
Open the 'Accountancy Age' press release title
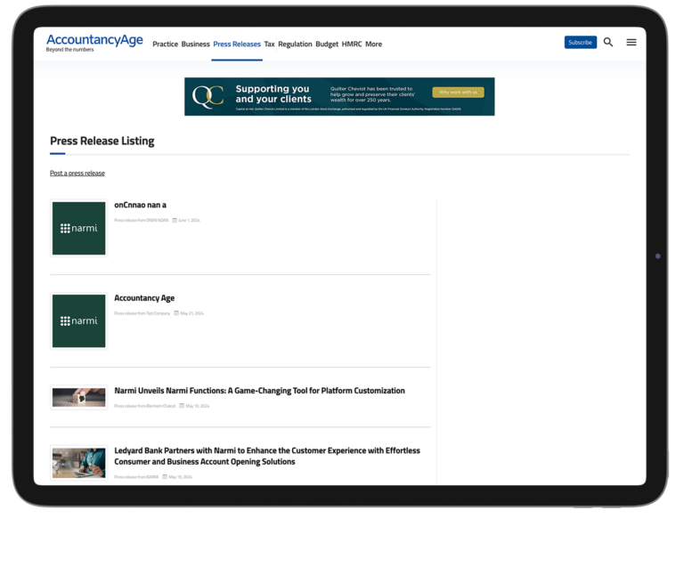click(144, 298)
